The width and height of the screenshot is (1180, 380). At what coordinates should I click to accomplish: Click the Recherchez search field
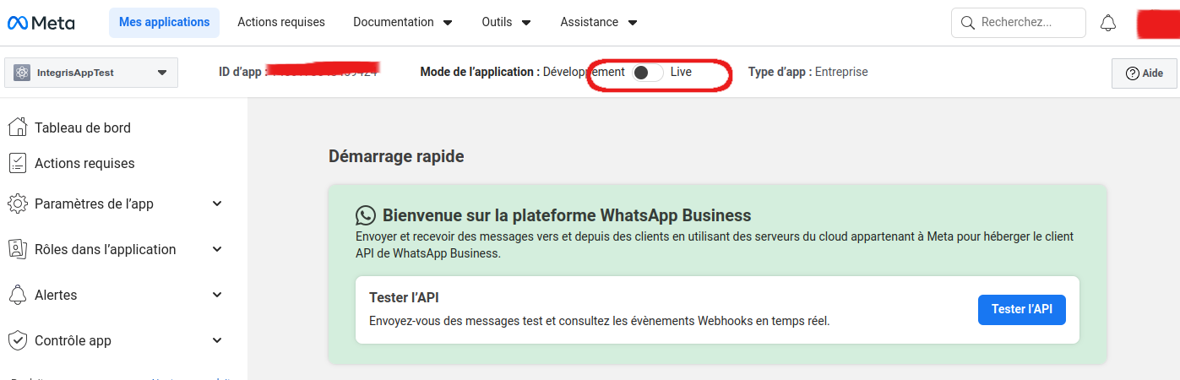[x=1019, y=23]
